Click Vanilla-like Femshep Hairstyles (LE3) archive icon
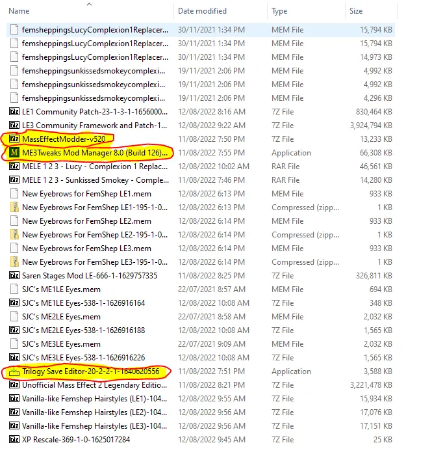Screen dimensions: 432x471 [x=14, y=426]
